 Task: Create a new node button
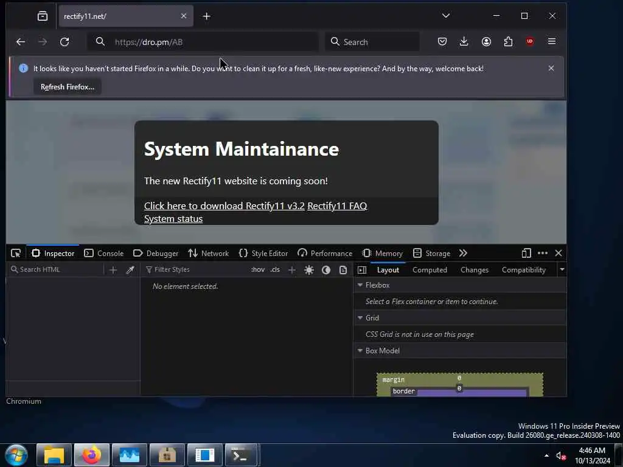113,270
